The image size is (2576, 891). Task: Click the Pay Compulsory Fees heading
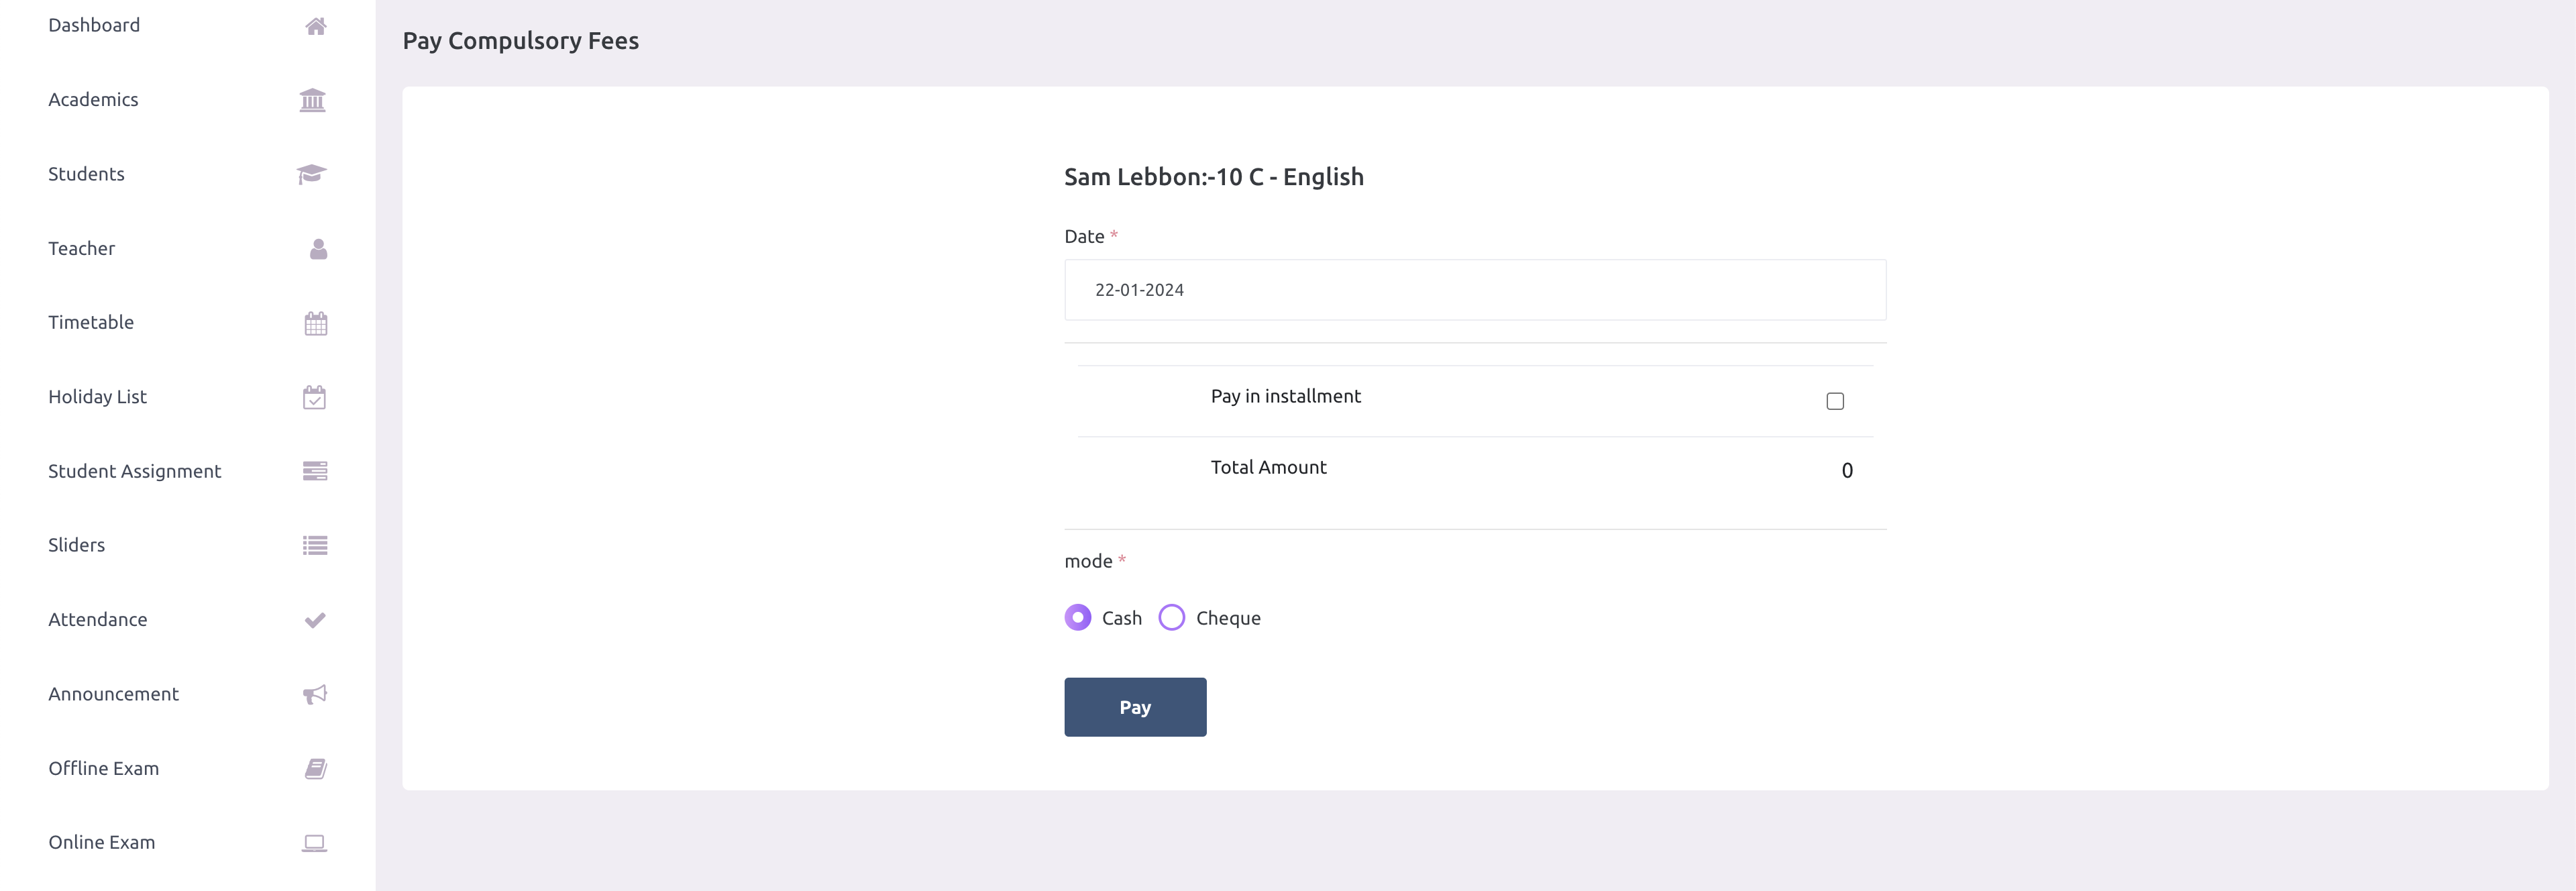[x=520, y=40]
